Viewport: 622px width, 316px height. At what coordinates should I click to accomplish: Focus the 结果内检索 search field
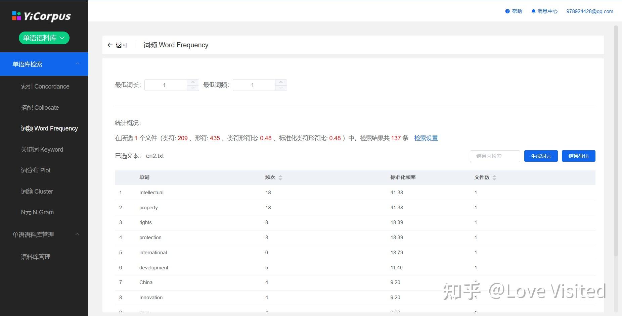click(495, 156)
